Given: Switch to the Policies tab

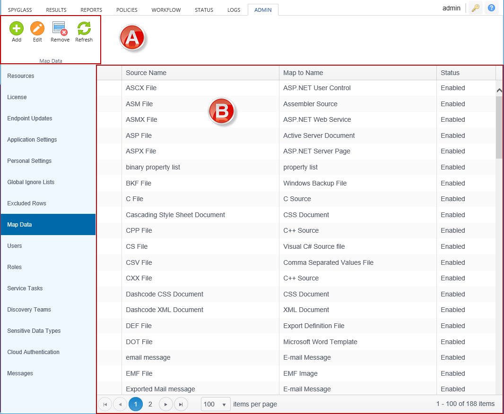Looking at the screenshot, I should coord(127,10).
